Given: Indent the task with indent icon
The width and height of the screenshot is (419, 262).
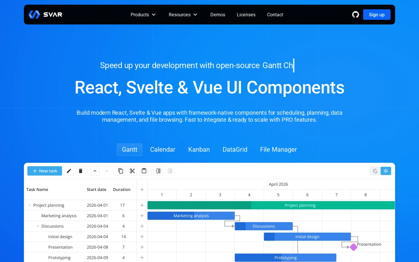Looking at the screenshot, I should point(158,171).
